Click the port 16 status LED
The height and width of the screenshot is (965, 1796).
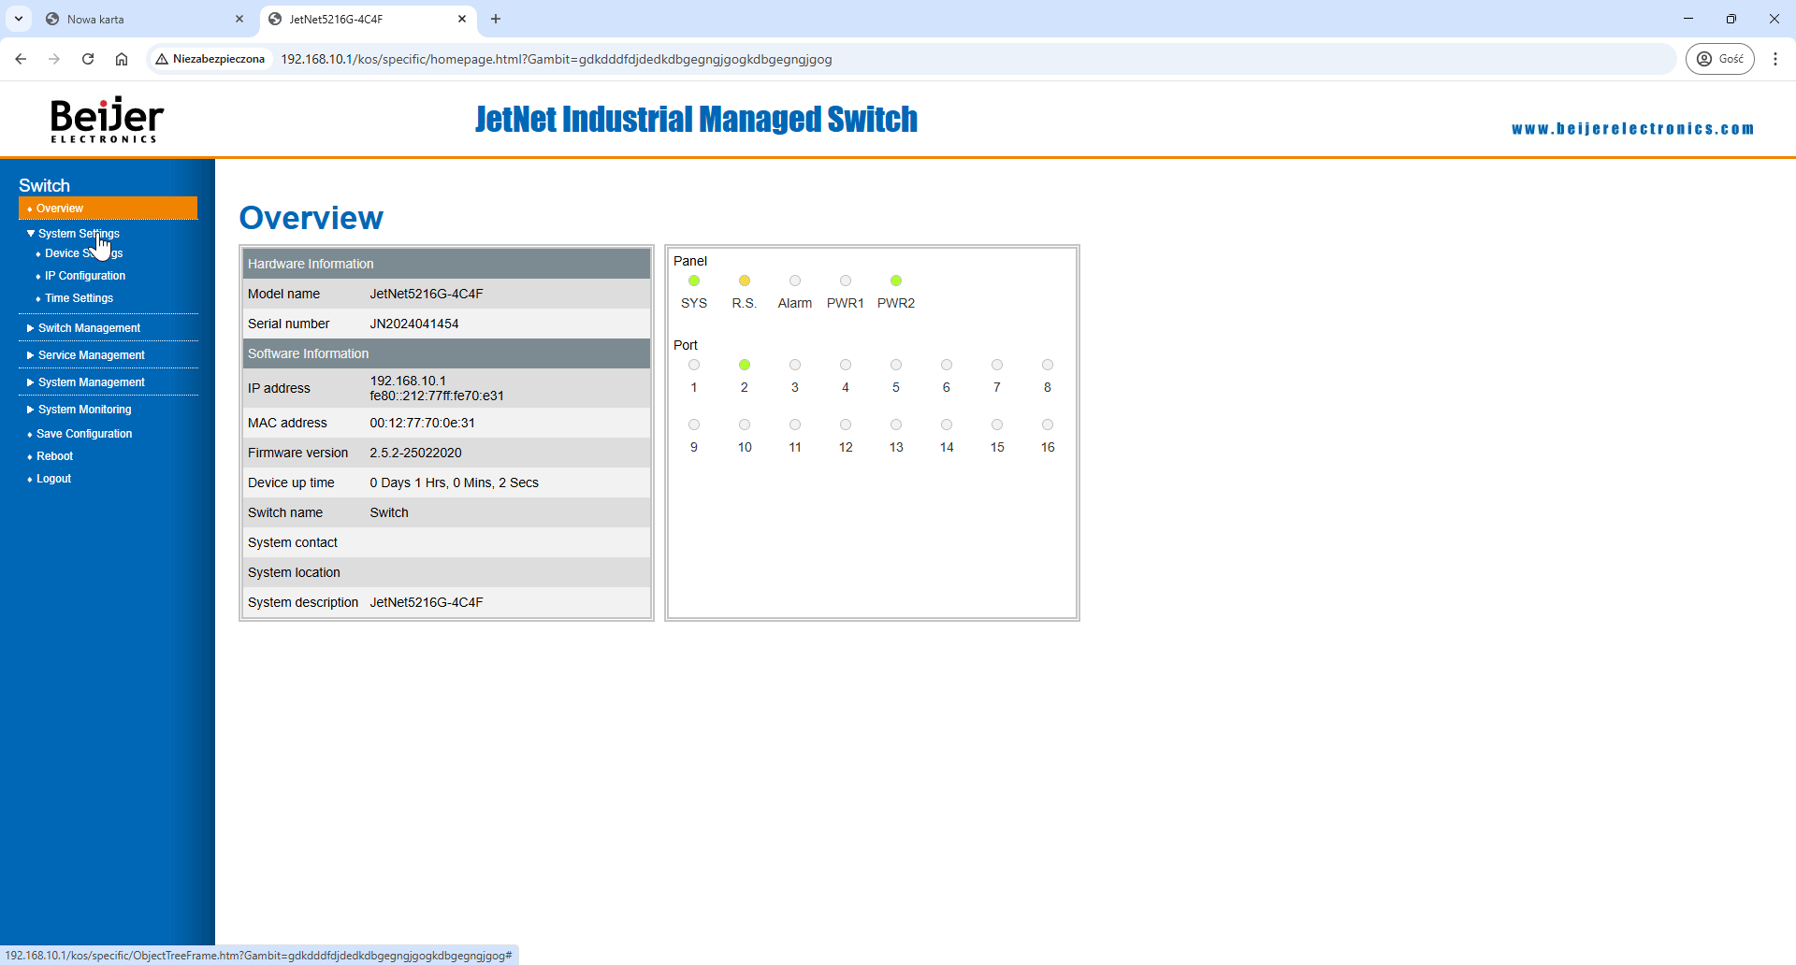click(x=1048, y=425)
